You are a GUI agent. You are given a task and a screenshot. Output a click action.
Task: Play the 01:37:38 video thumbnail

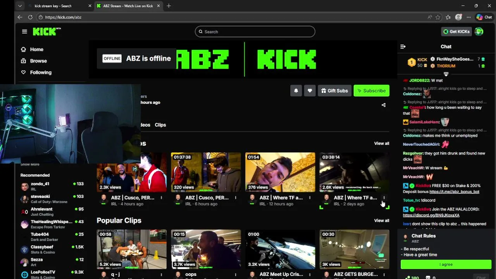click(x=206, y=172)
